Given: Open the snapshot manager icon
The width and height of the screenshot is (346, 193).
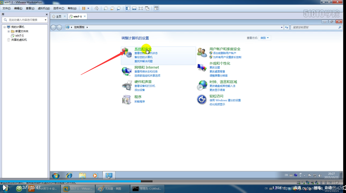Looking at the screenshot, I should (119, 8).
